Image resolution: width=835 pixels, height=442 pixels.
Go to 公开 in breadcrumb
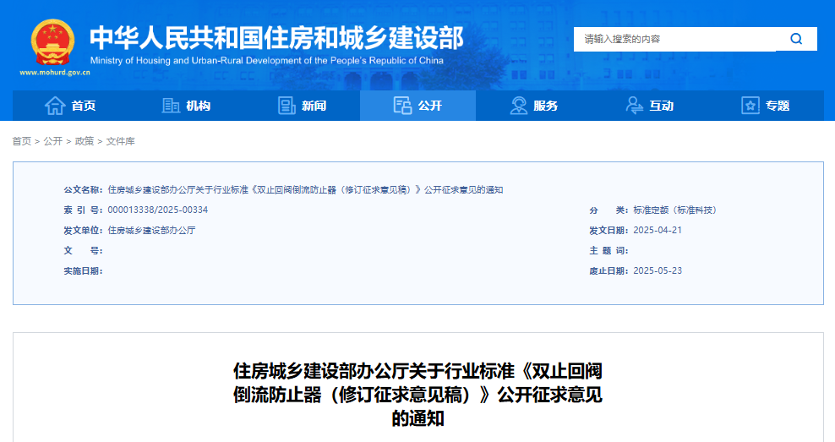[x=53, y=141]
